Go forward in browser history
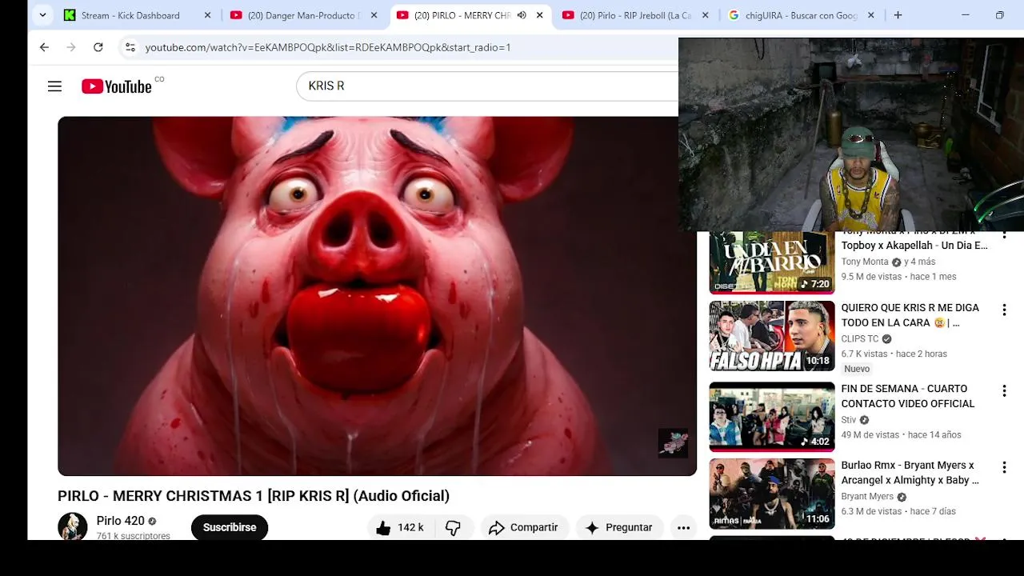This screenshot has width=1024, height=576. pos(71,47)
